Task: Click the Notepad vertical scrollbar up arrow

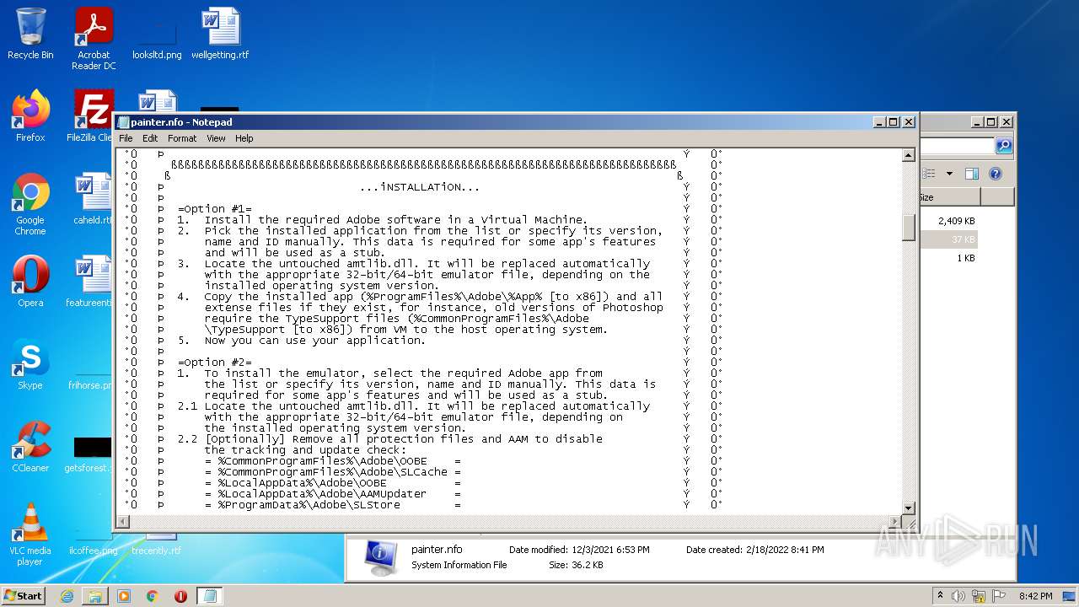Action: pos(909,155)
